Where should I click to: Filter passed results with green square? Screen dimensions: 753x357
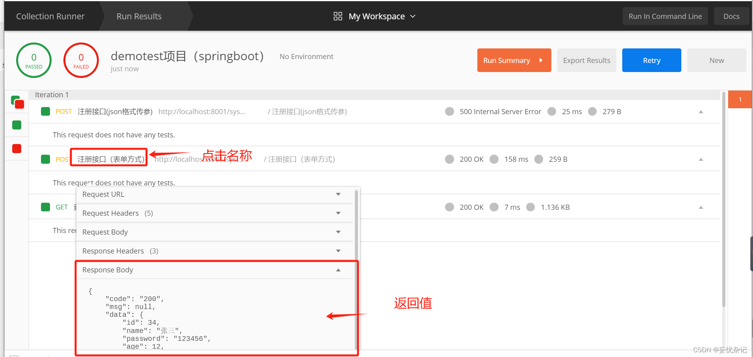(x=17, y=125)
